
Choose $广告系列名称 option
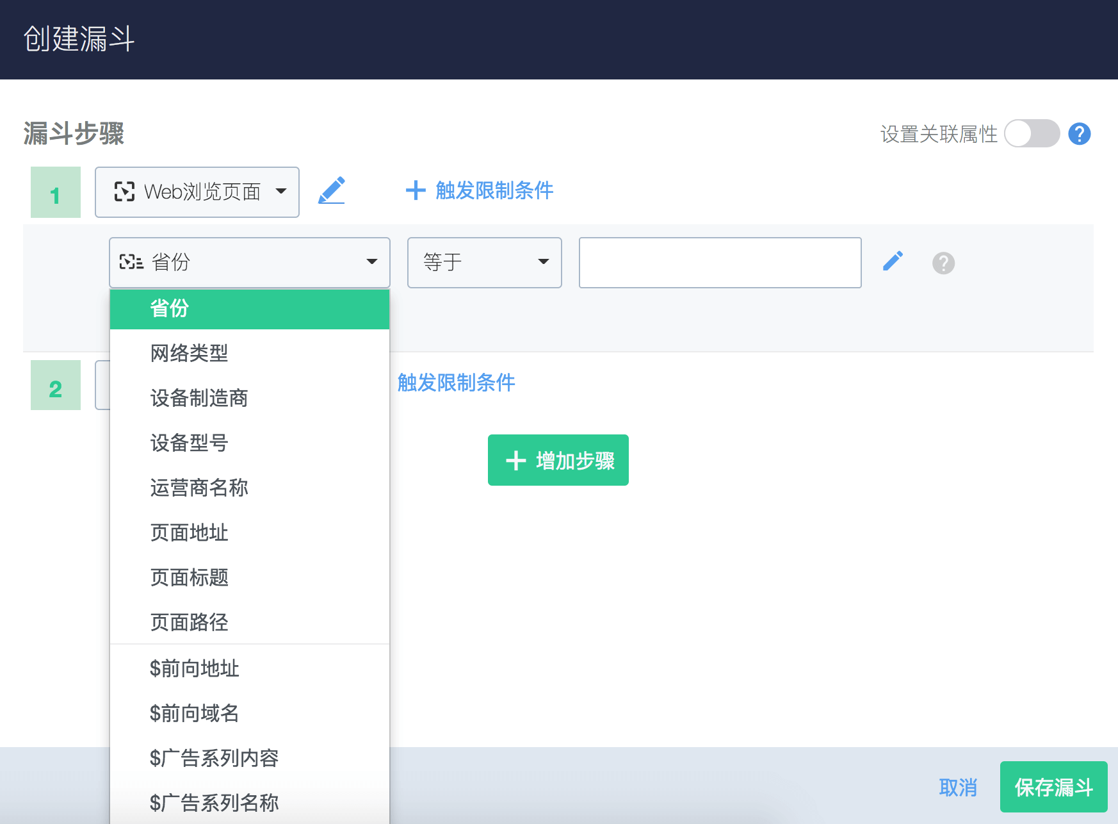pos(249,803)
